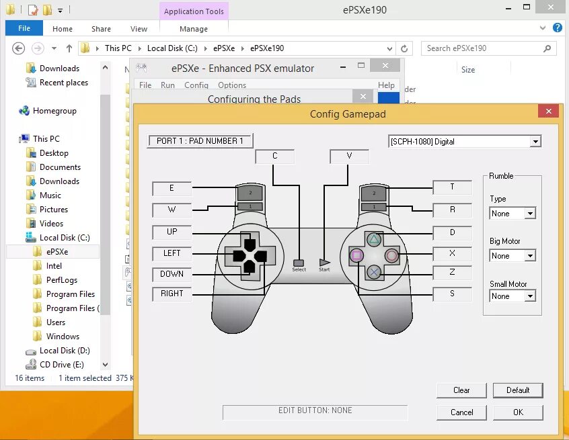Open Customize Quick Access Toolbar dropdown
The width and height of the screenshot is (569, 440).
click(61, 11)
